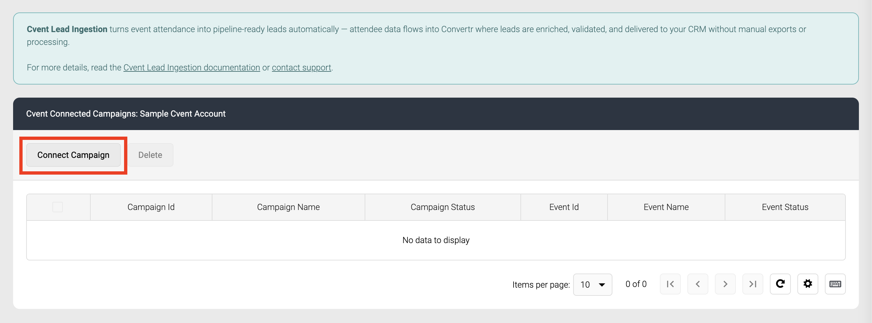This screenshot has width=872, height=323.
Task: Sort by Campaign Name column header
Action: point(288,207)
